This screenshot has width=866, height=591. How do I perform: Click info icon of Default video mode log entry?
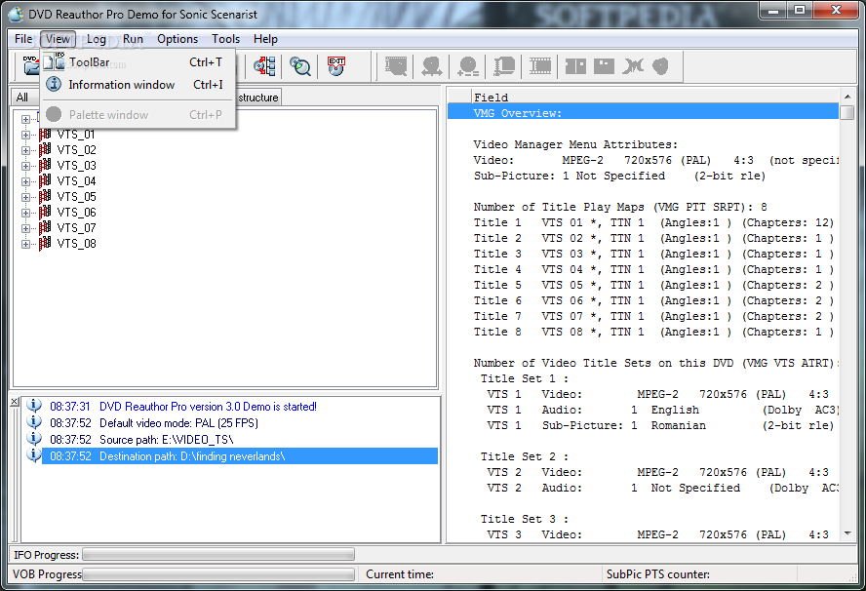tap(34, 422)
